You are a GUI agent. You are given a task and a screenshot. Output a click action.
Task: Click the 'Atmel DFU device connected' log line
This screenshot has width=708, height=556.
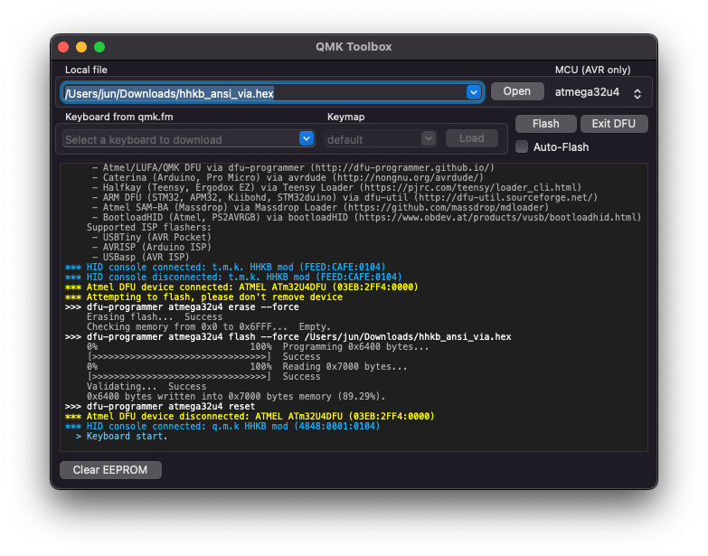click(x=241, y=287)
